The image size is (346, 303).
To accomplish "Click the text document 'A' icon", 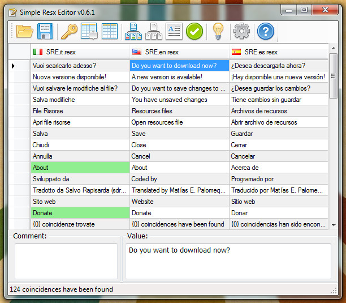I will tap(174, 31).
